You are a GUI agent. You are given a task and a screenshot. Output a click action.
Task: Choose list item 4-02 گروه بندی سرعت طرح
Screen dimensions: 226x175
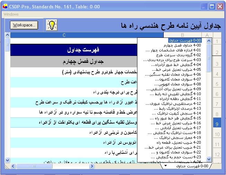[x=179, y=55]
